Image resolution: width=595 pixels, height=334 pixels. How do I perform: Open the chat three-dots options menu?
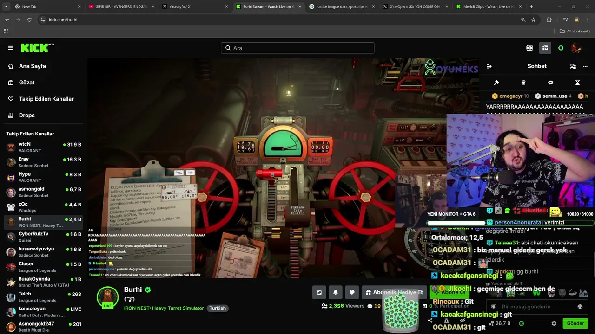tap(585, 66)
